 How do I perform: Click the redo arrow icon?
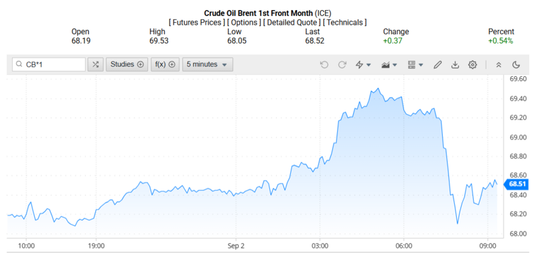click(x=342, y=64)
